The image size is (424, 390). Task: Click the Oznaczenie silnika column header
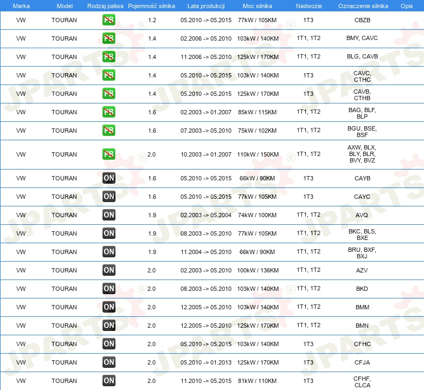[x=363, y=6]
